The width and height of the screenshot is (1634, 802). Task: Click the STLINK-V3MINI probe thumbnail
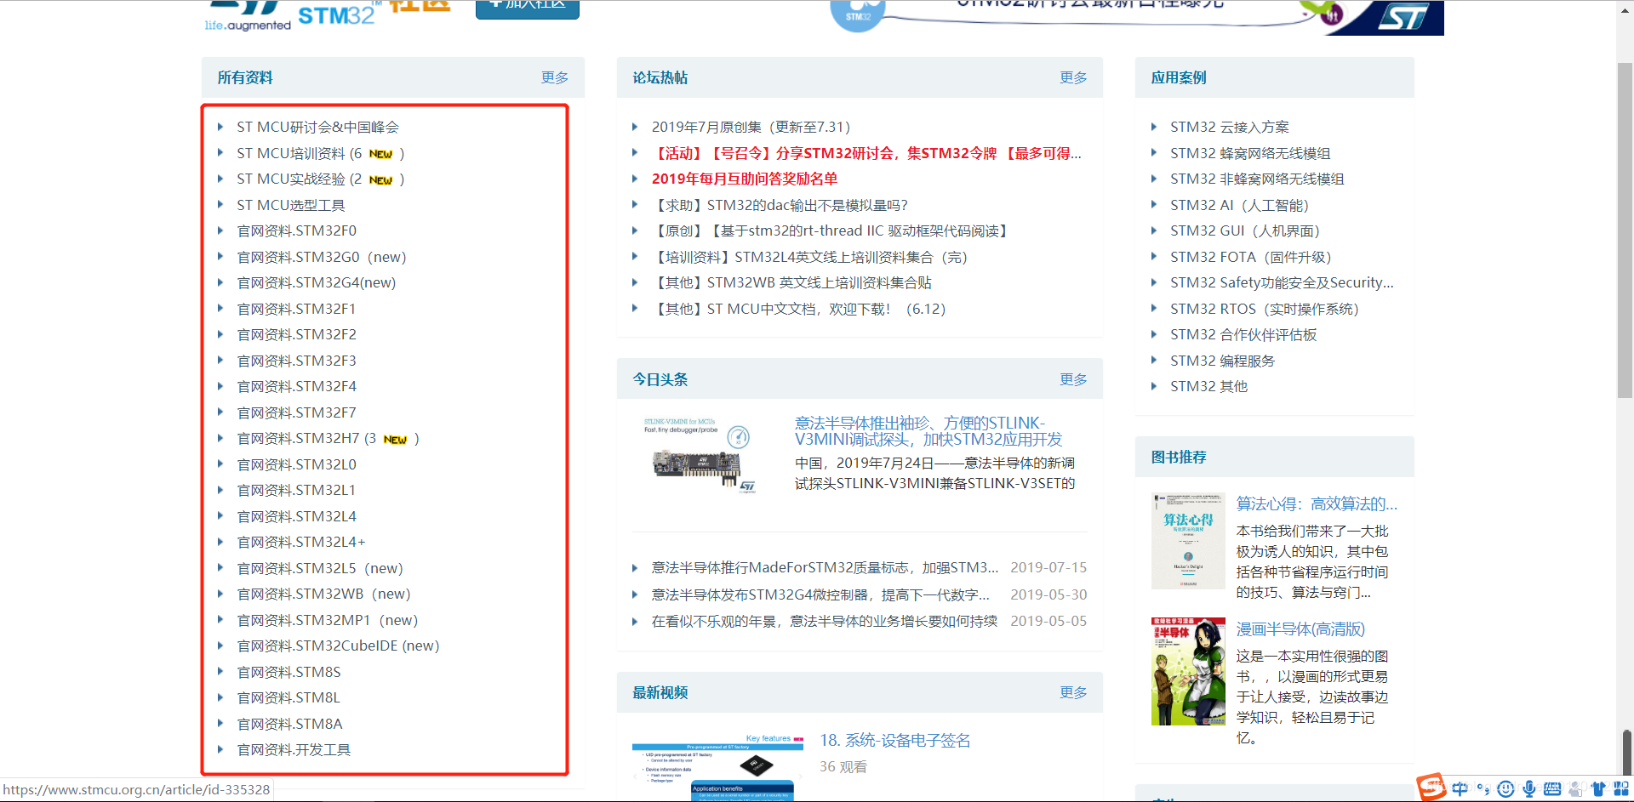click(x=700, y=455)
